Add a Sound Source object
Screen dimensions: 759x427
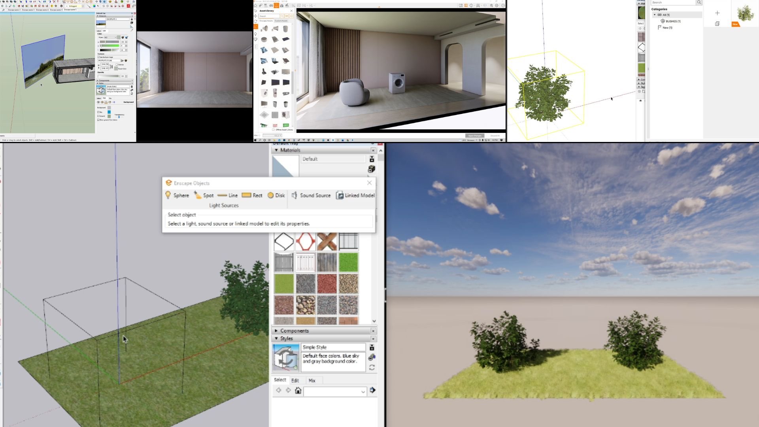coord(311,195)
